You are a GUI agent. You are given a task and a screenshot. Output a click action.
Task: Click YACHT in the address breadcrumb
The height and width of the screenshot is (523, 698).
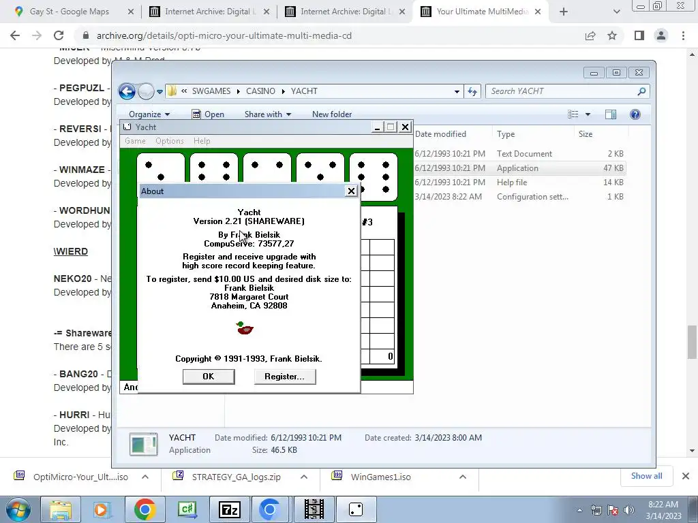click(x=304, y=91)
